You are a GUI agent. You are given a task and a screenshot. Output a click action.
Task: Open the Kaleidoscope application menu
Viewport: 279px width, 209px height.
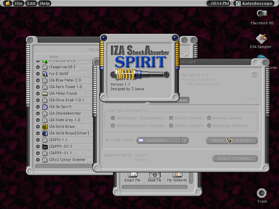click(x=255, y=3)
